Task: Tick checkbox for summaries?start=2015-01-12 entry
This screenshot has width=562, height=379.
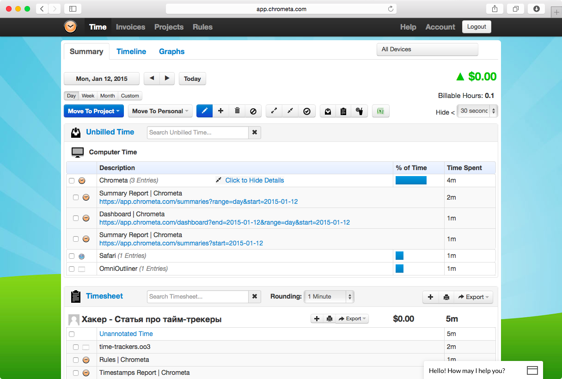Action: point(76,239)
